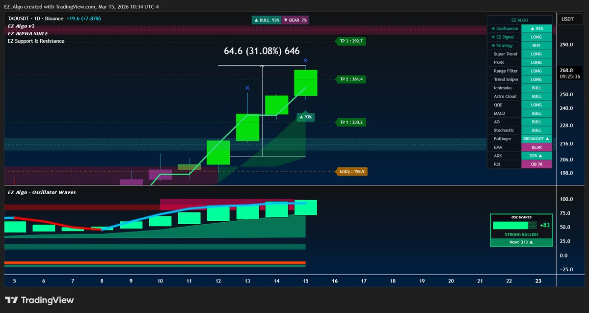Click the current price label 268.8
Screen dimensions: 589x313
pos(566,70)
